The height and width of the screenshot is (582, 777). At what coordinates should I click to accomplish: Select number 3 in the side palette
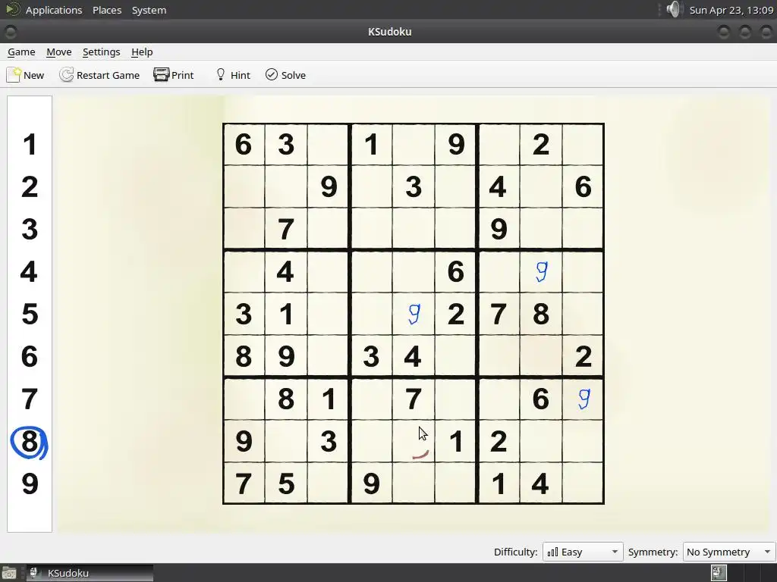(30, 229)
